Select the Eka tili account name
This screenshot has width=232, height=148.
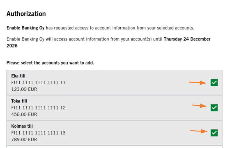[x=18, y=76]
